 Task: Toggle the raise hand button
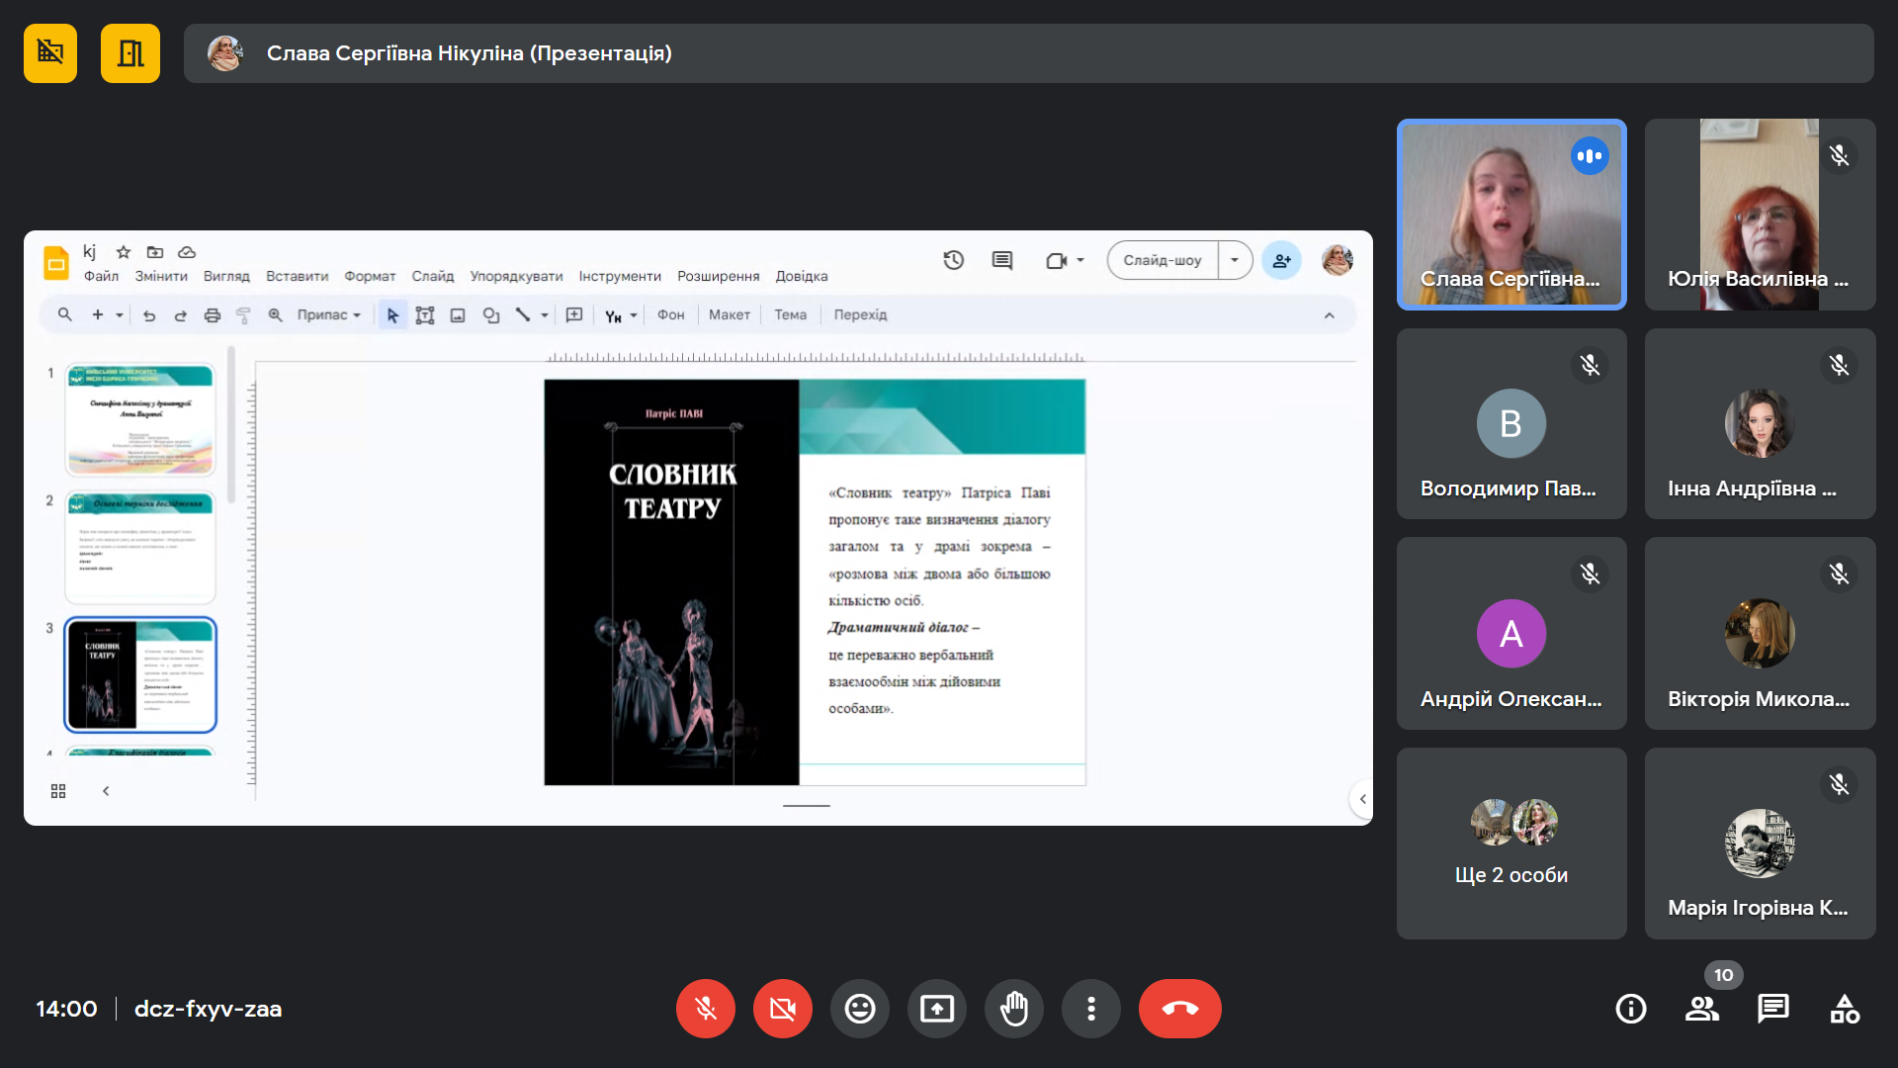coord(1013,1009)
